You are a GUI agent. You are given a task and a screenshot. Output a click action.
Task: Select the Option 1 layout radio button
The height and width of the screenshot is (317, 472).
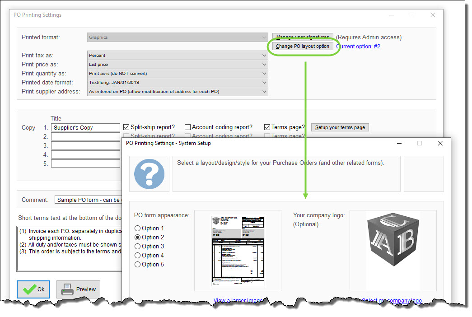[x=138, y=228]
